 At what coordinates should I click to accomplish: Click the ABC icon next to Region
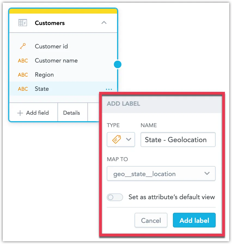[x=23, y=75]
